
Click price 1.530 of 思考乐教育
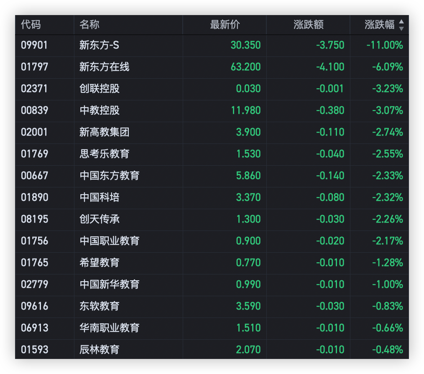pos(248,154)
